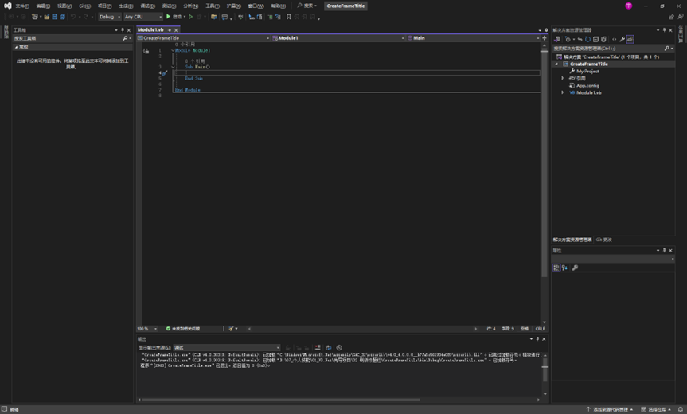
Task: Click the Start debugging green play button
Action: point(168,17)
